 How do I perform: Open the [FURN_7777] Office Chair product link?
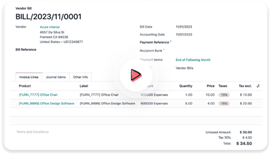(38, 95)
